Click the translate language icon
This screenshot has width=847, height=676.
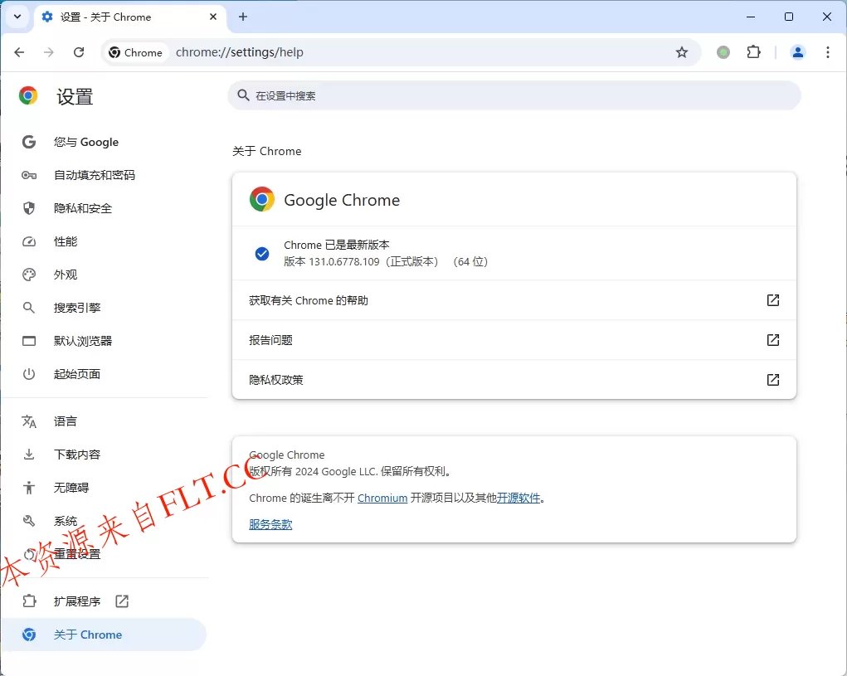(29, 421)
